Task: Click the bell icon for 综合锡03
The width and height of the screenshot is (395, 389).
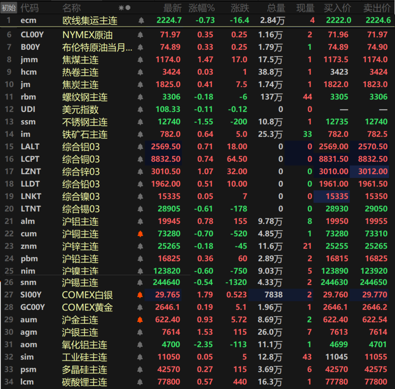Action: click(140, 209)
